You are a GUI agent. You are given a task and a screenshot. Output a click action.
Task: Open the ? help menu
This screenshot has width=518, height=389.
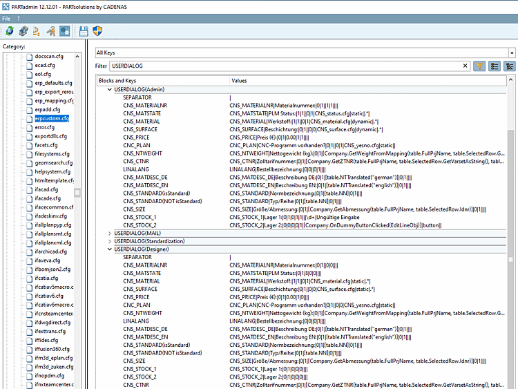(18, 19)
